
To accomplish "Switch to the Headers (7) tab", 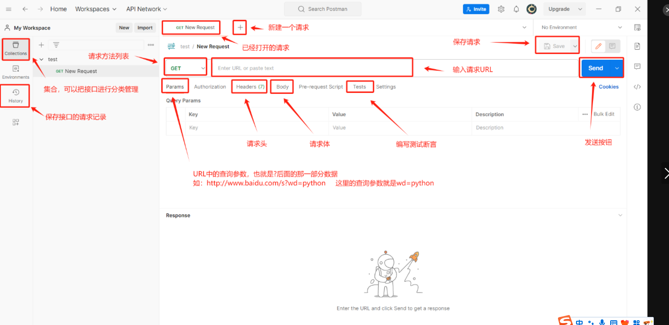I will click(x=250, y=87).
